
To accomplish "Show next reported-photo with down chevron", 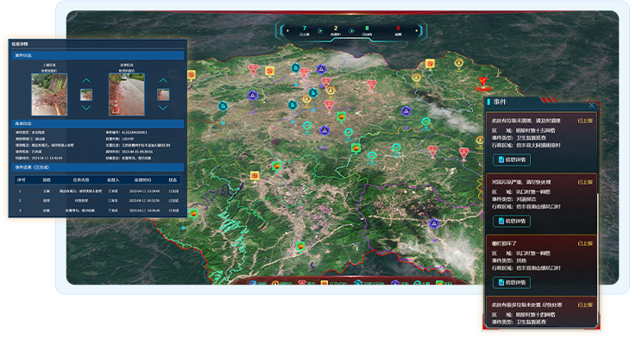I will click(x=86, y=108).
